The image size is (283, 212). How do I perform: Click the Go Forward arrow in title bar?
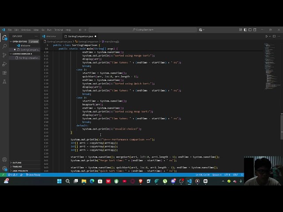pyautogui.click(x=85, y=30)
